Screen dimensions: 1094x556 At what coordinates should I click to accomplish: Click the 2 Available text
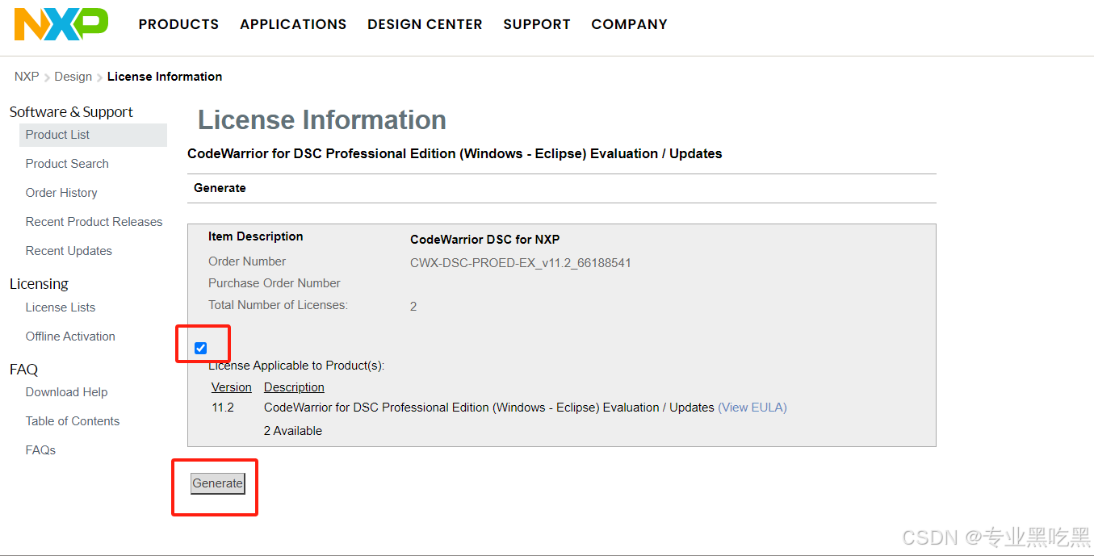(x=293, y=431)
